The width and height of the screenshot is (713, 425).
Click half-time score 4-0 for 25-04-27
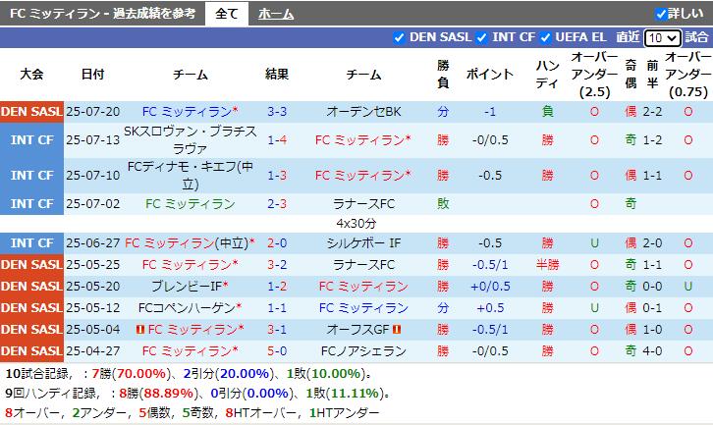652,351
